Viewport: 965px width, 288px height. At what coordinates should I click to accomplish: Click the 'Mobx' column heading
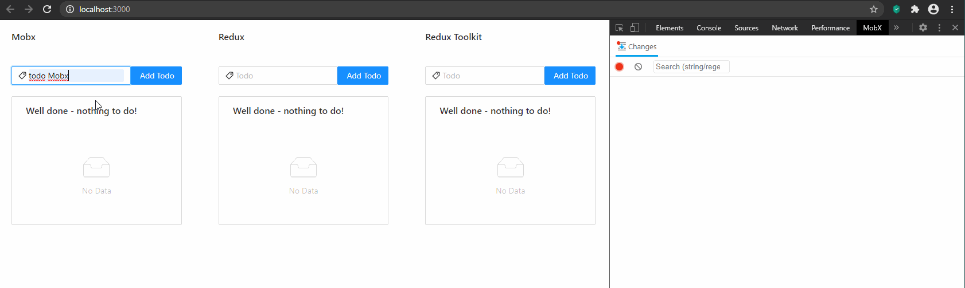(x=24, y=37)
